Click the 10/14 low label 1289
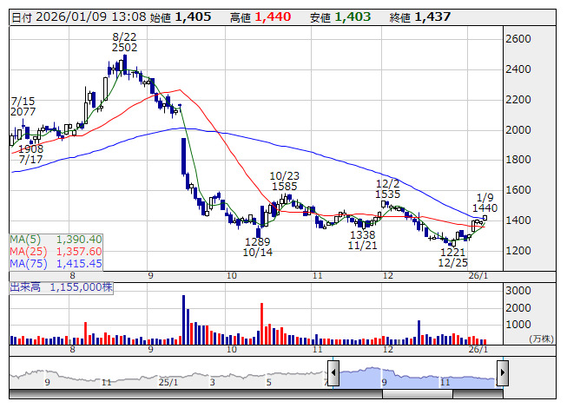 257,241
